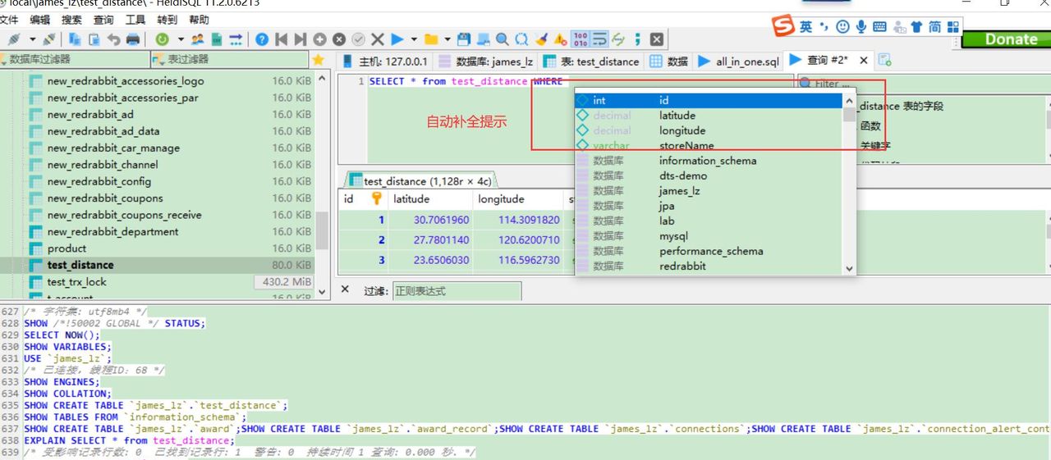Select test_trx_lock table in the tree
Screen dimensions: 1051x460
(77, 282)
